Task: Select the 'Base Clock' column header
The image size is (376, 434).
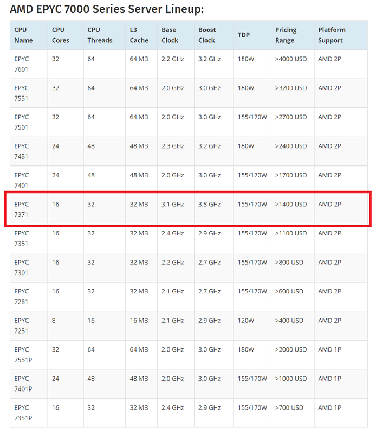Action: [176, 35]
